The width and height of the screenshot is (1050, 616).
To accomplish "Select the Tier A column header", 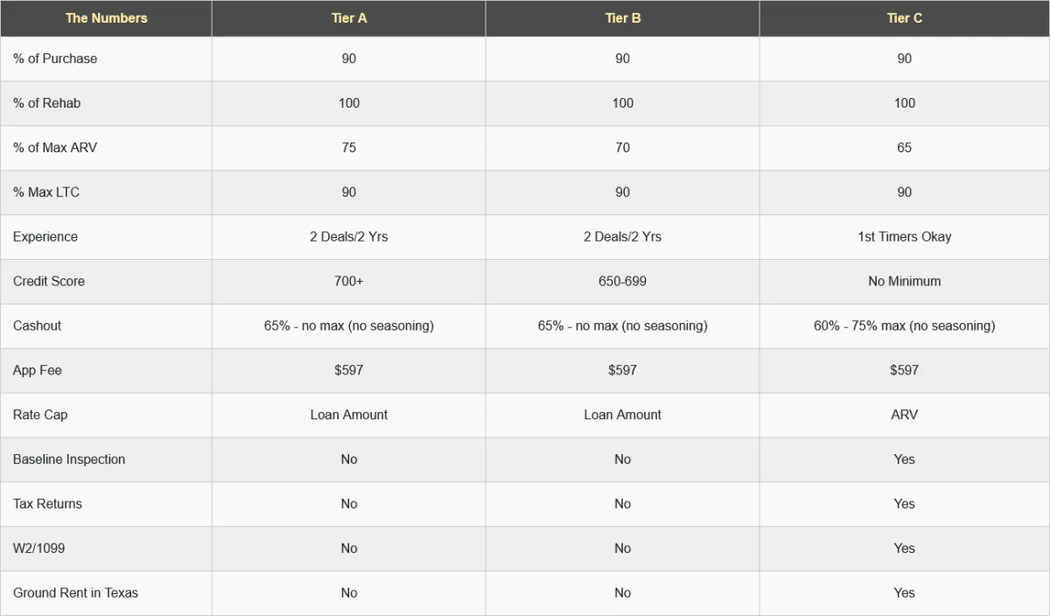I will coord(348,18).
